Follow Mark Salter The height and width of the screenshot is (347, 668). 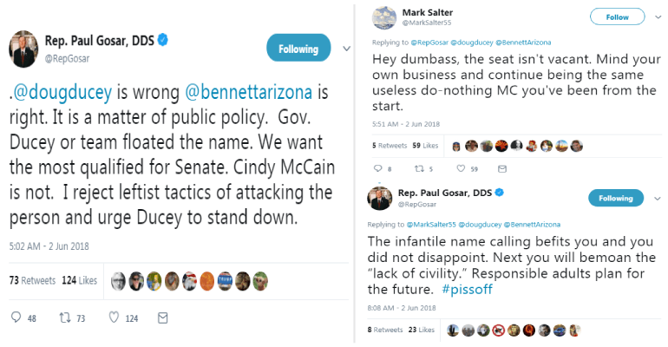[x=617, y=16]
